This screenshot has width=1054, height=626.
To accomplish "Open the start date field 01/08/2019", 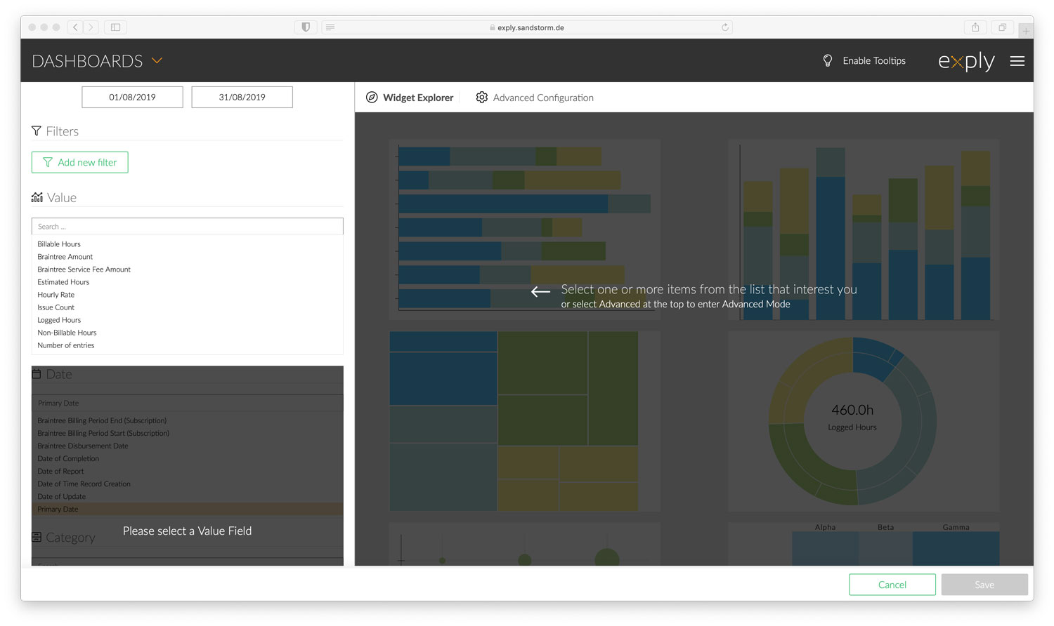I will (x=132, y=97).
